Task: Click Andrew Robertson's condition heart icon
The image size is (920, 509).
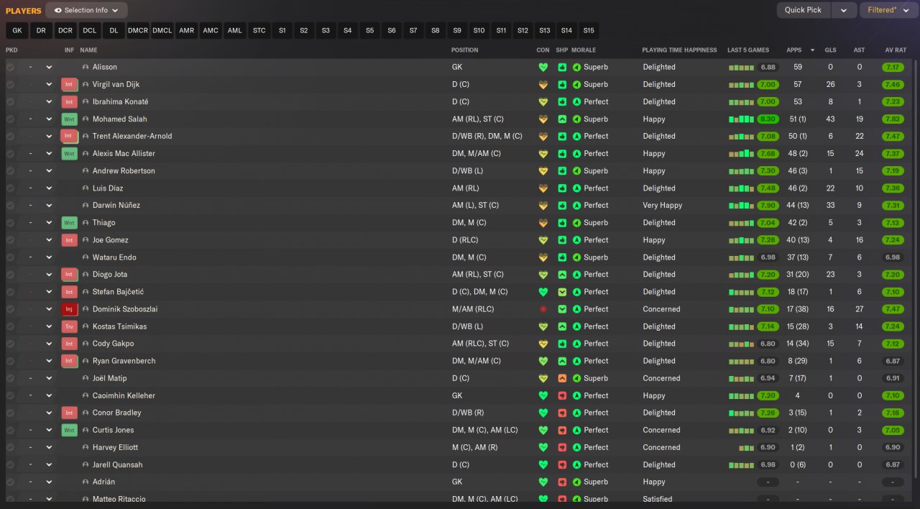Action: [x=543, y=171]
